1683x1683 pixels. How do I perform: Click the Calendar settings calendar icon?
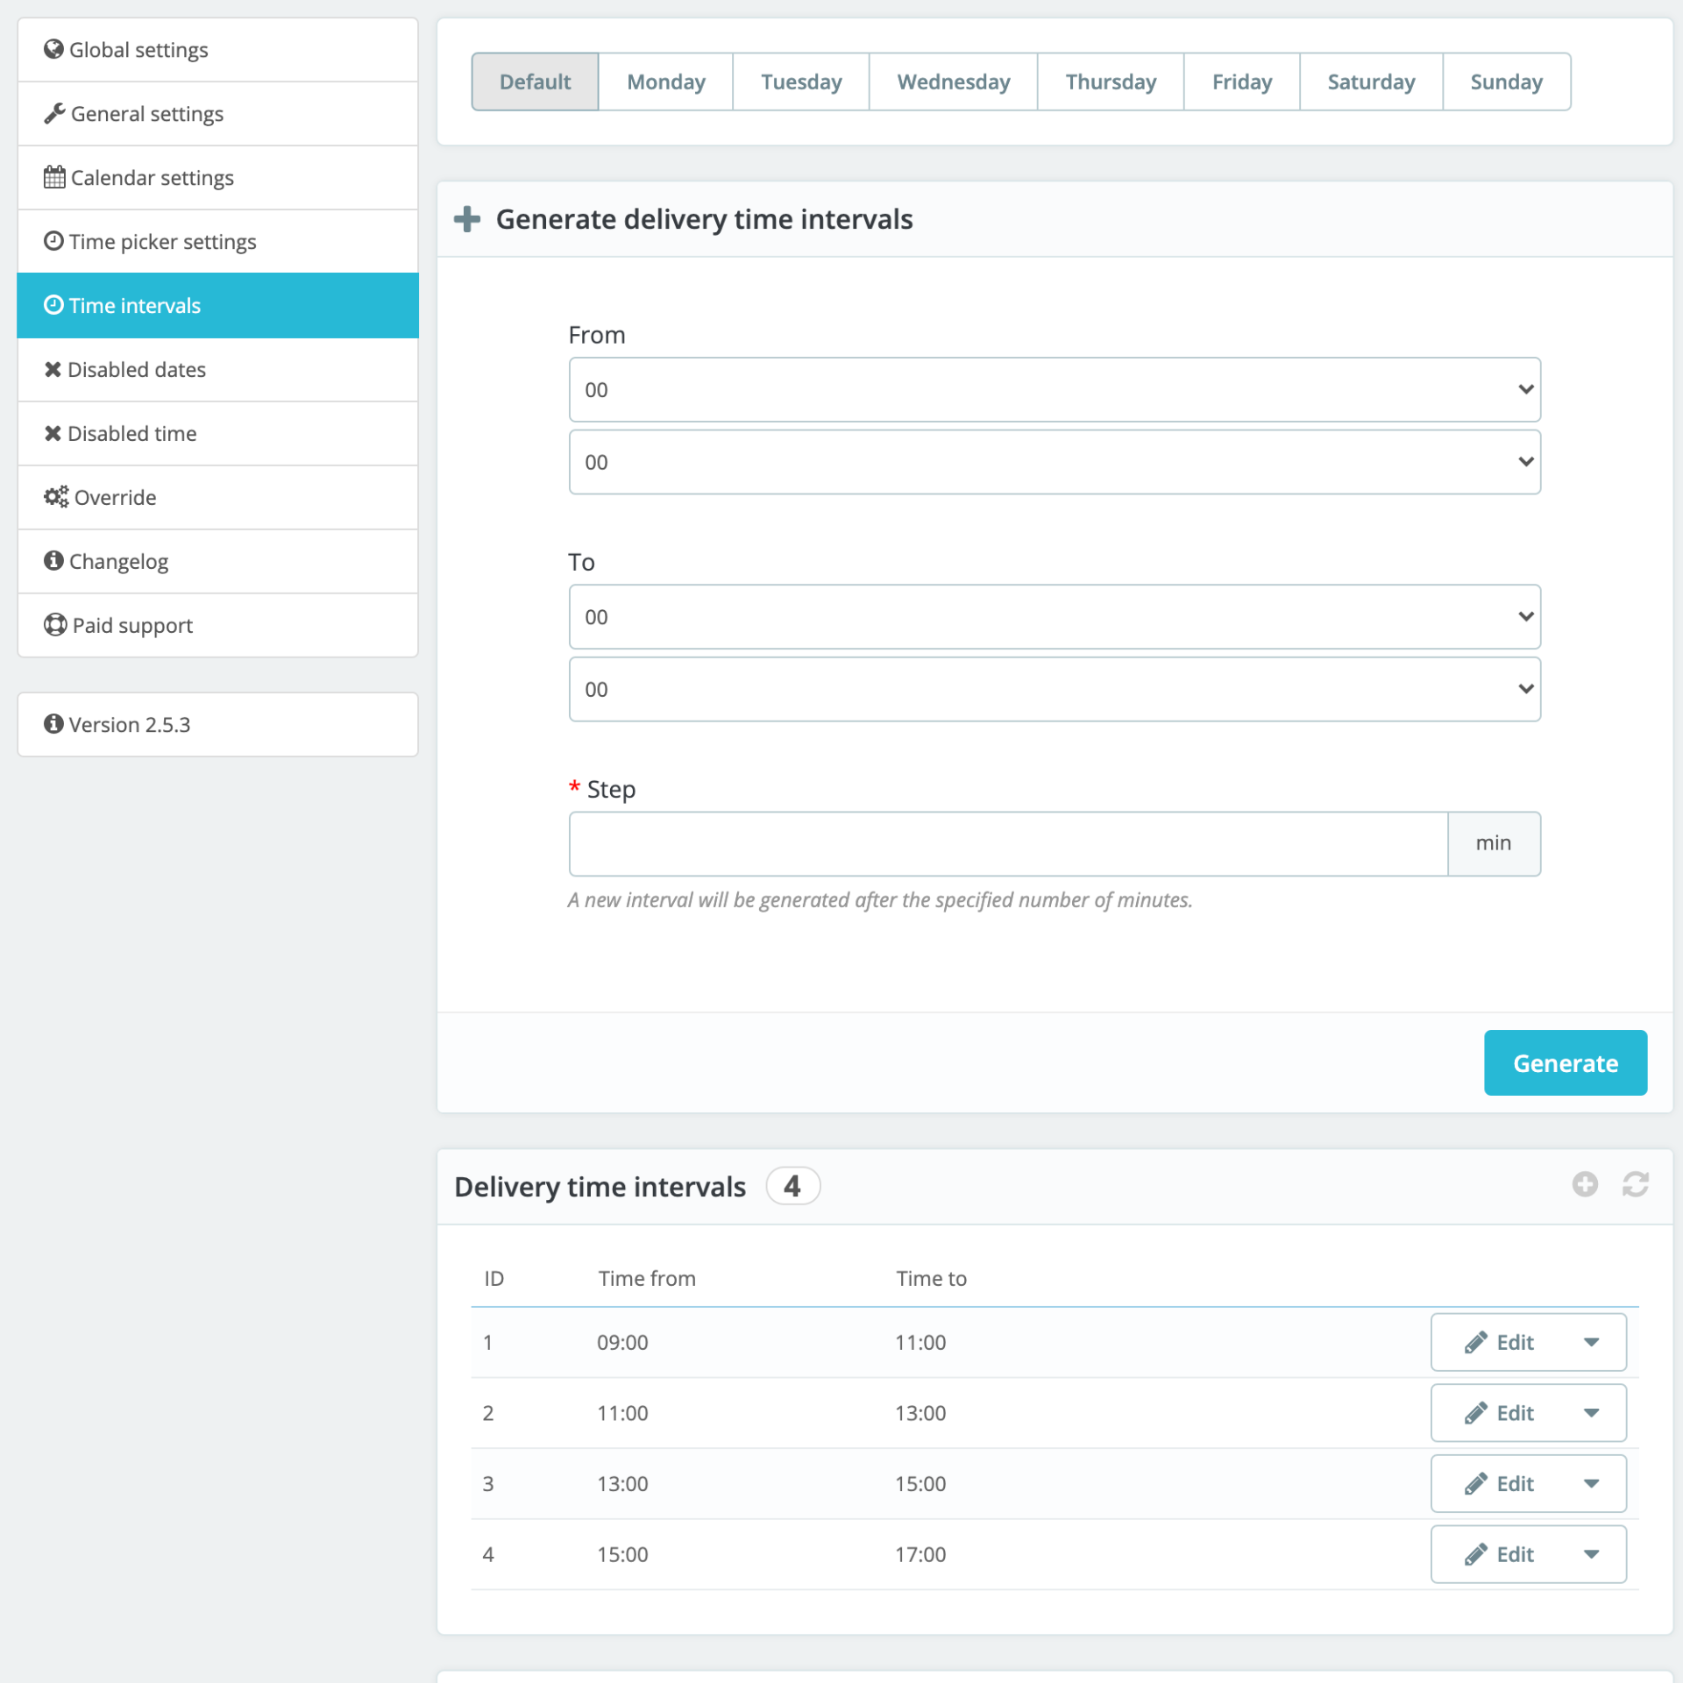(54, 177)
